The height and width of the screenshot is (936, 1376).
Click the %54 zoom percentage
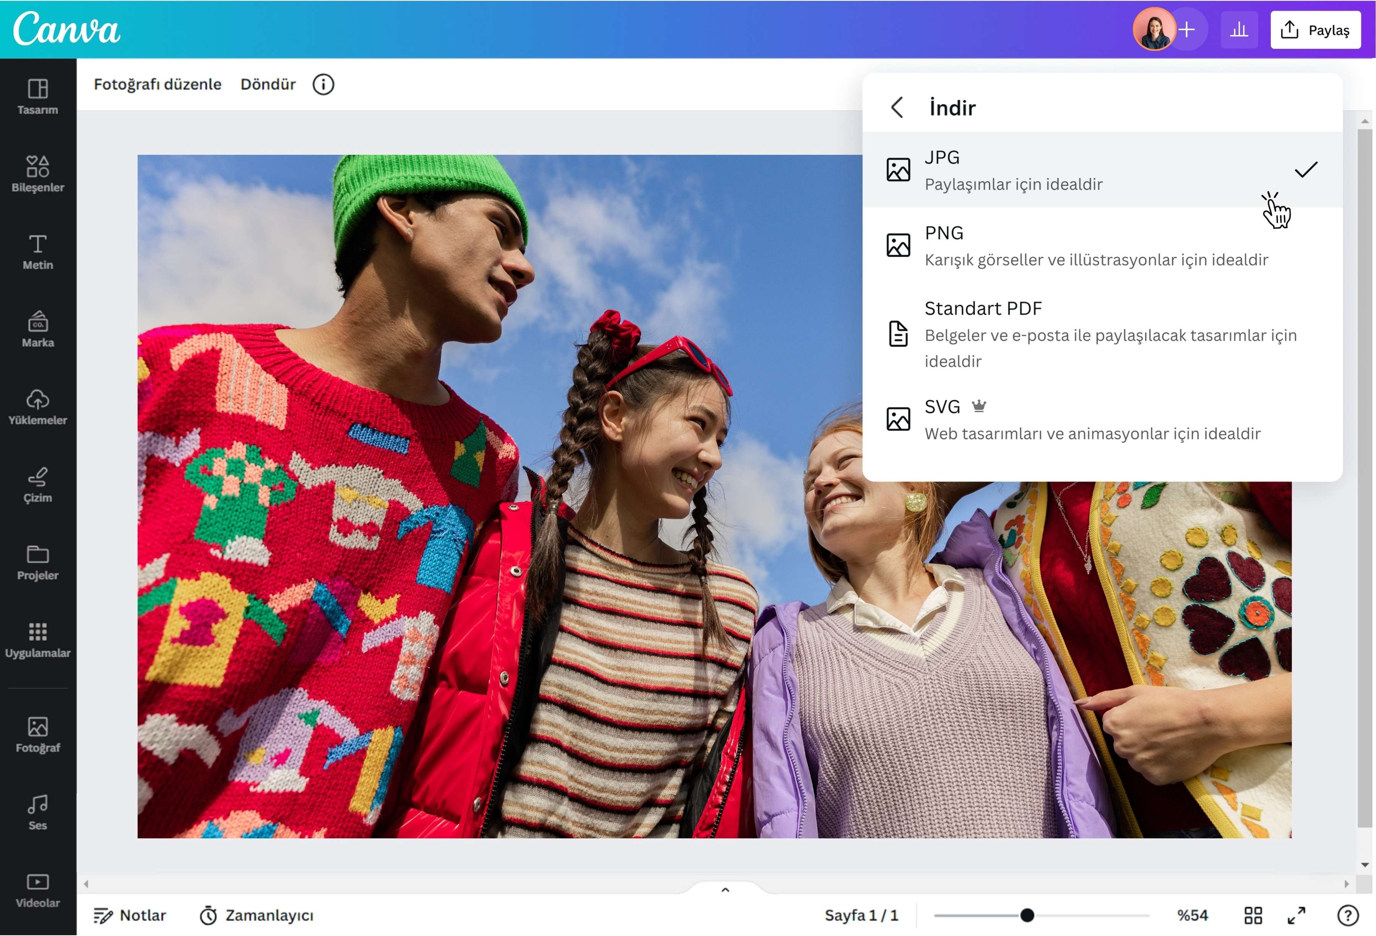coord(1192,915)
